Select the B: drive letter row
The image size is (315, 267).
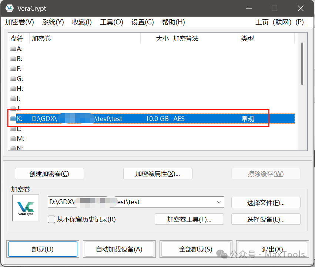(151, 59)
